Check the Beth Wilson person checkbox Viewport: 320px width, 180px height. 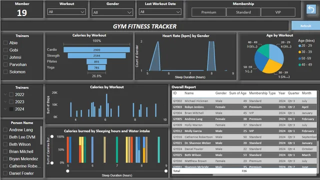point(5,144)
